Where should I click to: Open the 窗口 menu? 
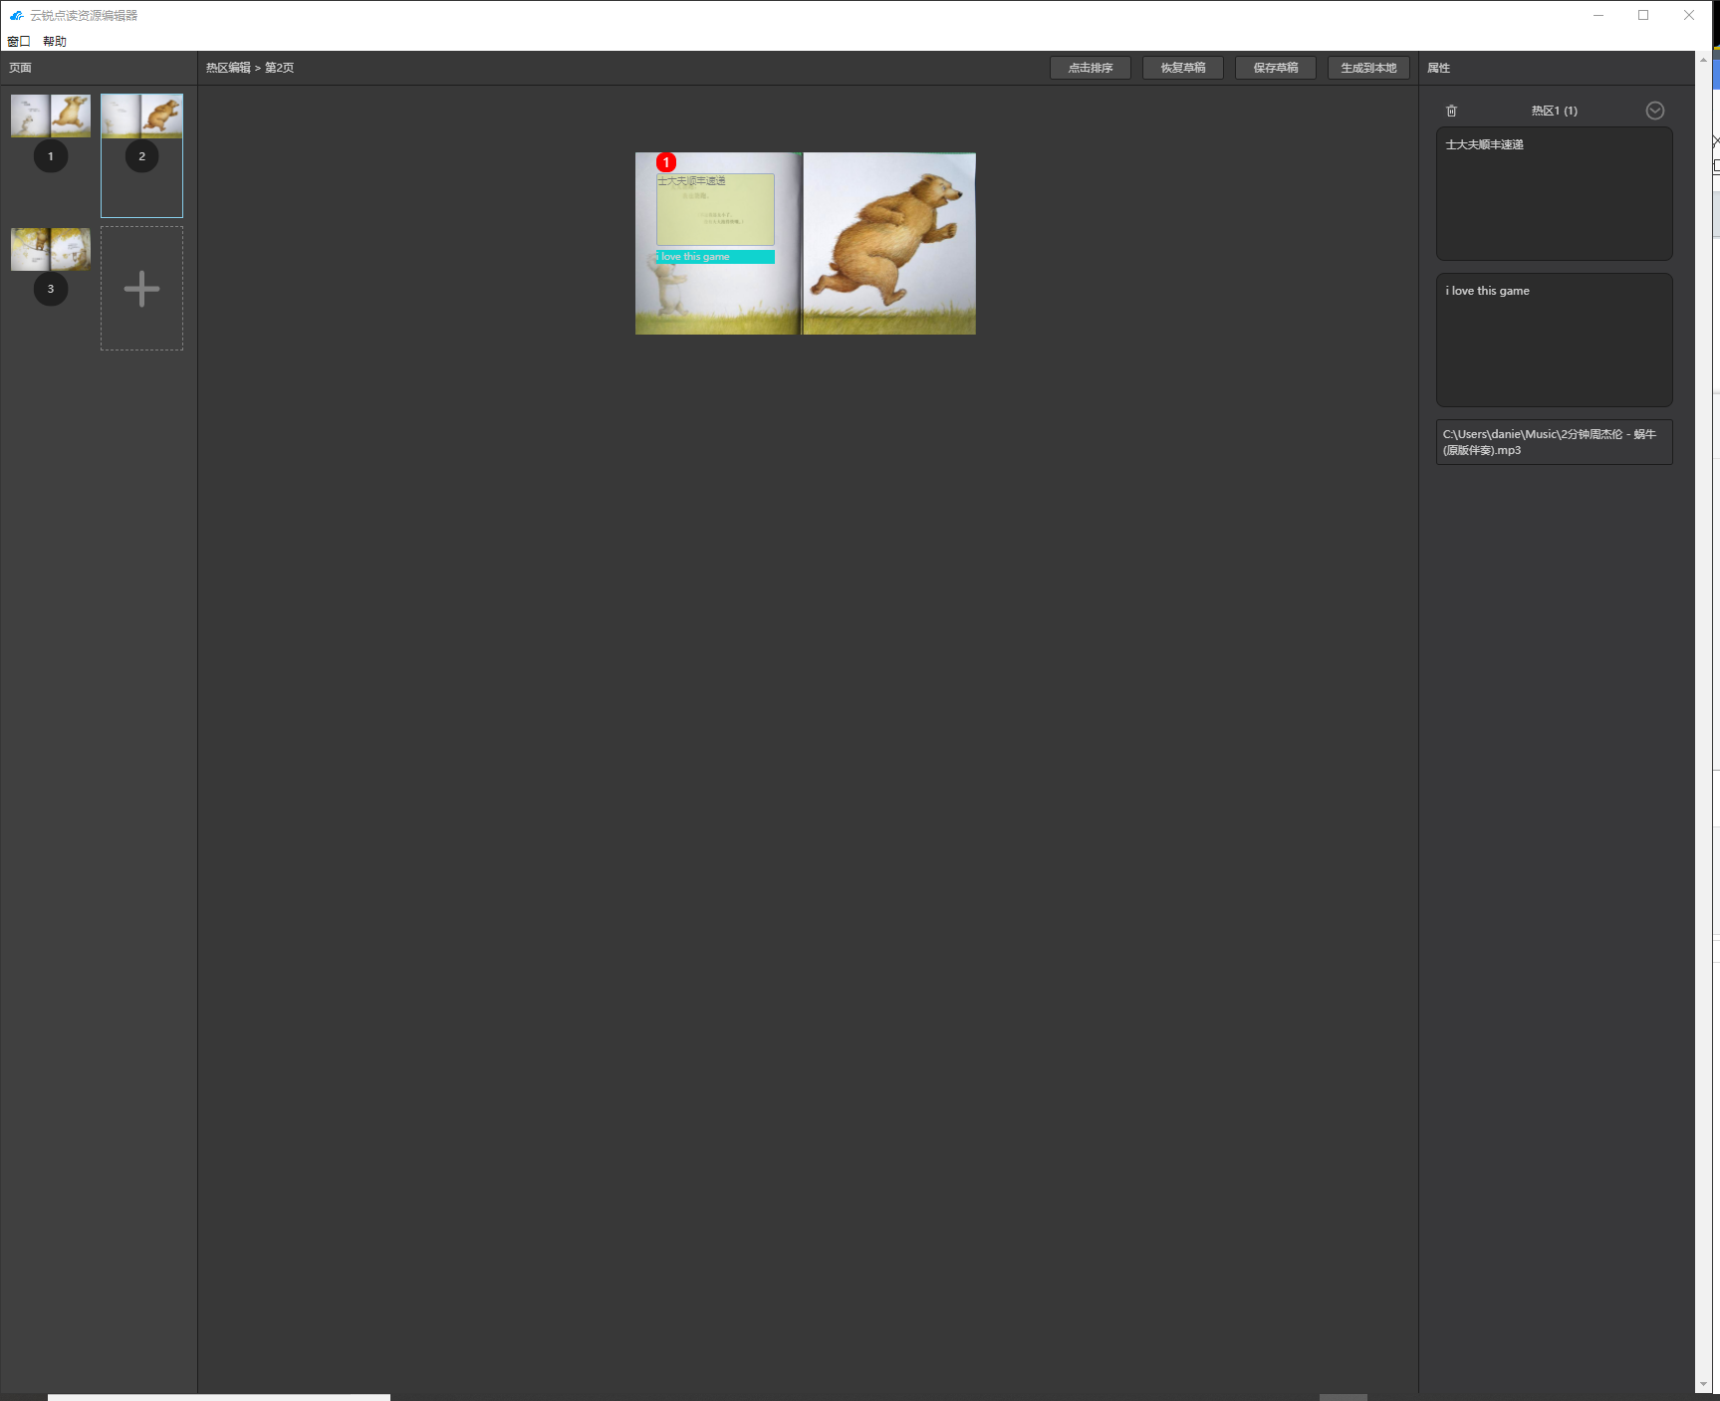19,41
